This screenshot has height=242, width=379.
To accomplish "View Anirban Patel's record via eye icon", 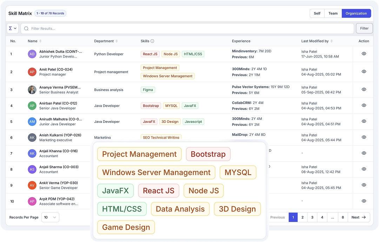I will tap(364, 105).
